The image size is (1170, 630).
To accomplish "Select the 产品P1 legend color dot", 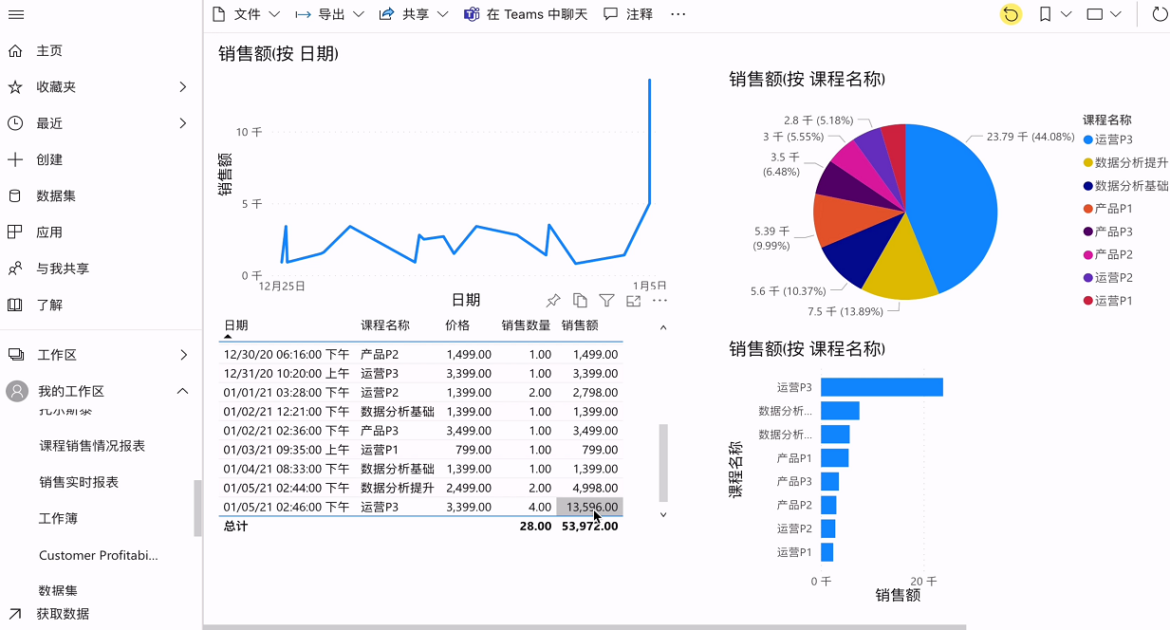I will [1087, 209].
